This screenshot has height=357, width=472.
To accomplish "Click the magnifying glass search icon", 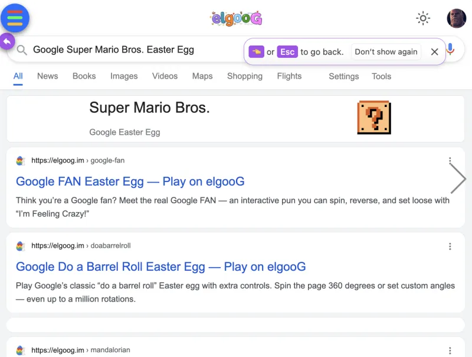I will click(21, 50).
